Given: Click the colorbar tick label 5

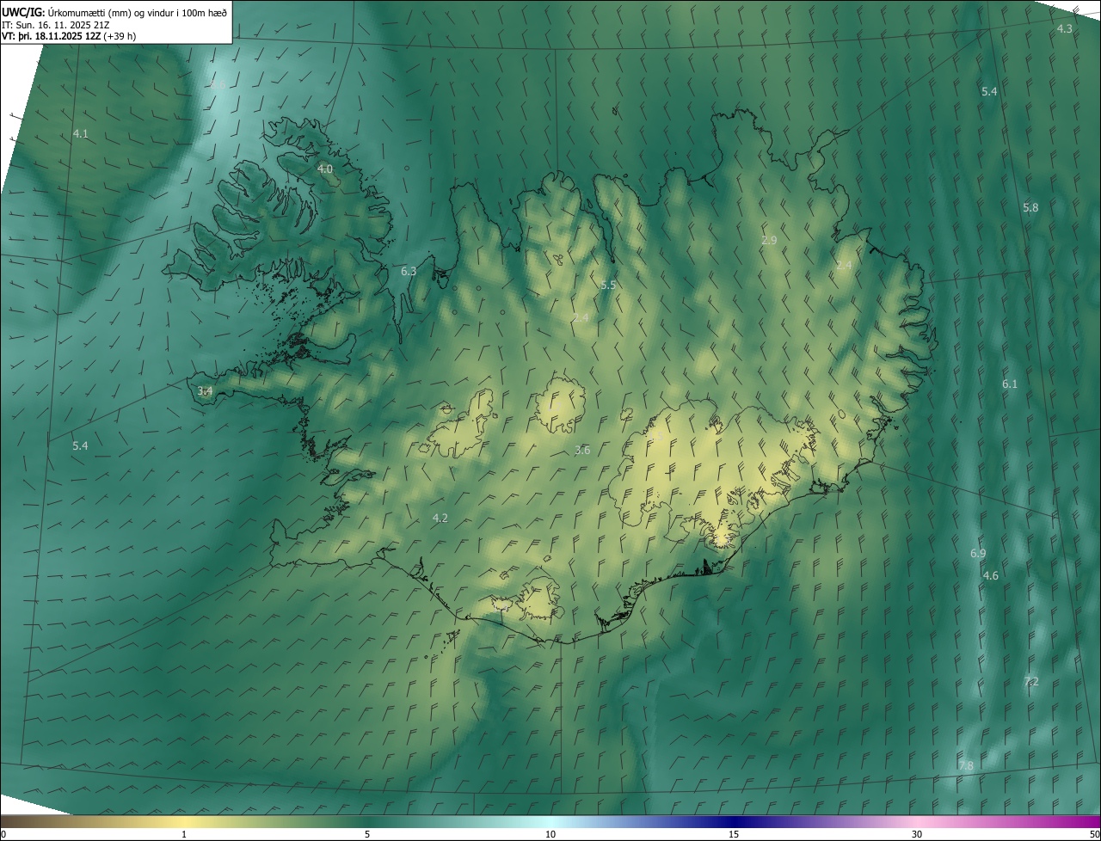Looking at the screenshot, I should tap(367, 834).
